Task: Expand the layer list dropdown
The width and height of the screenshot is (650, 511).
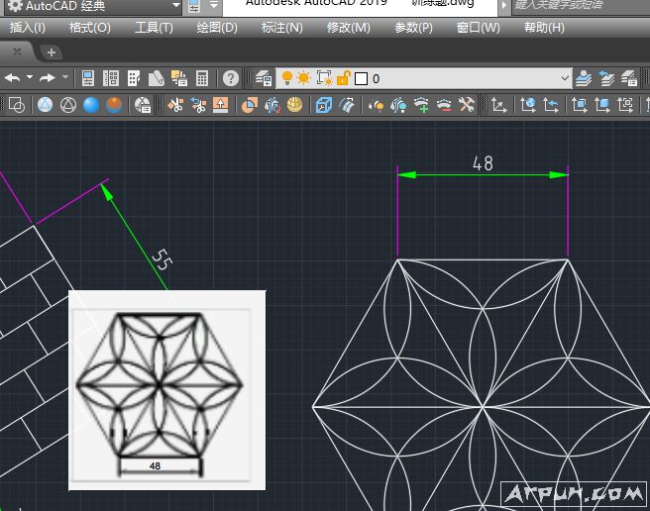Action: click(564, 78)
